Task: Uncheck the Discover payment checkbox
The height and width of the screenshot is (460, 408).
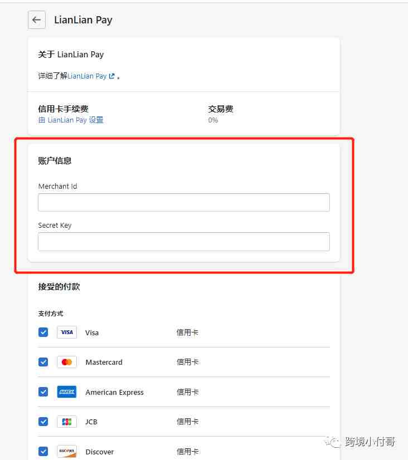Action: point(43,451)
